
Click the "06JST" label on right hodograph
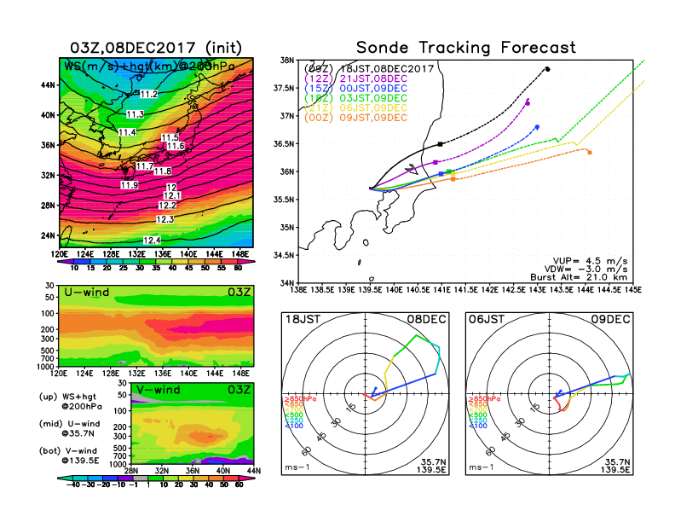(487, 319)
